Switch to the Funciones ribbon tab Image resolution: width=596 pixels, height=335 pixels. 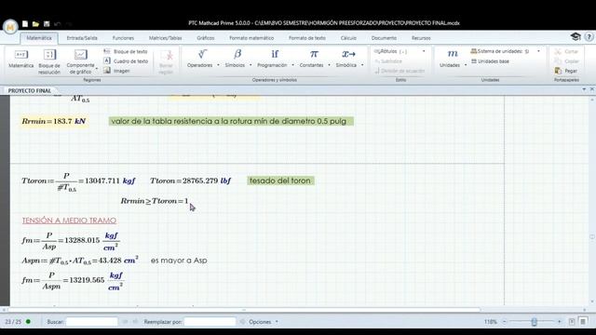123,38
